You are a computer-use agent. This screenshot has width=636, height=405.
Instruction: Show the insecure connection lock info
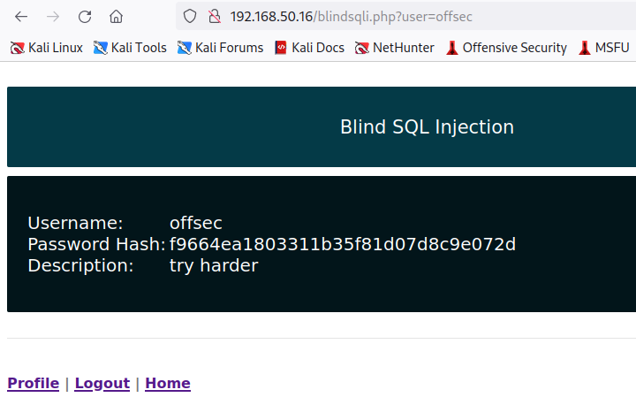tap(212, 16)
